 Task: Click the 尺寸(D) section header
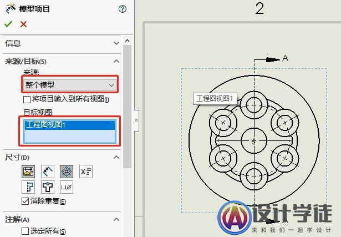coord(17,157)
